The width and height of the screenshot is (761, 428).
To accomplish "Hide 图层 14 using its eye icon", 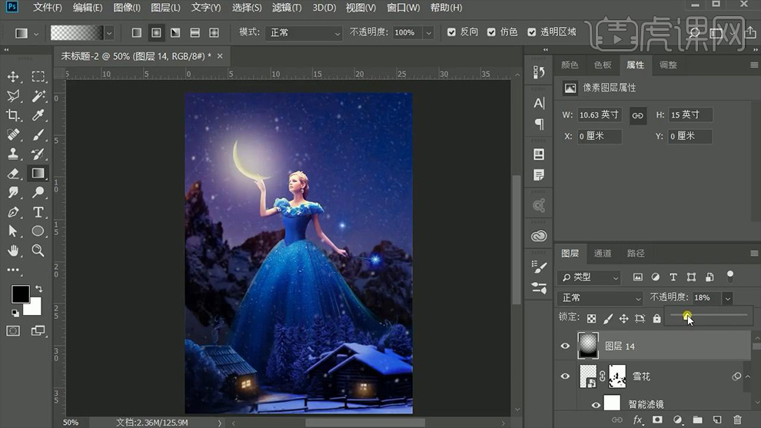I will 565,347.
